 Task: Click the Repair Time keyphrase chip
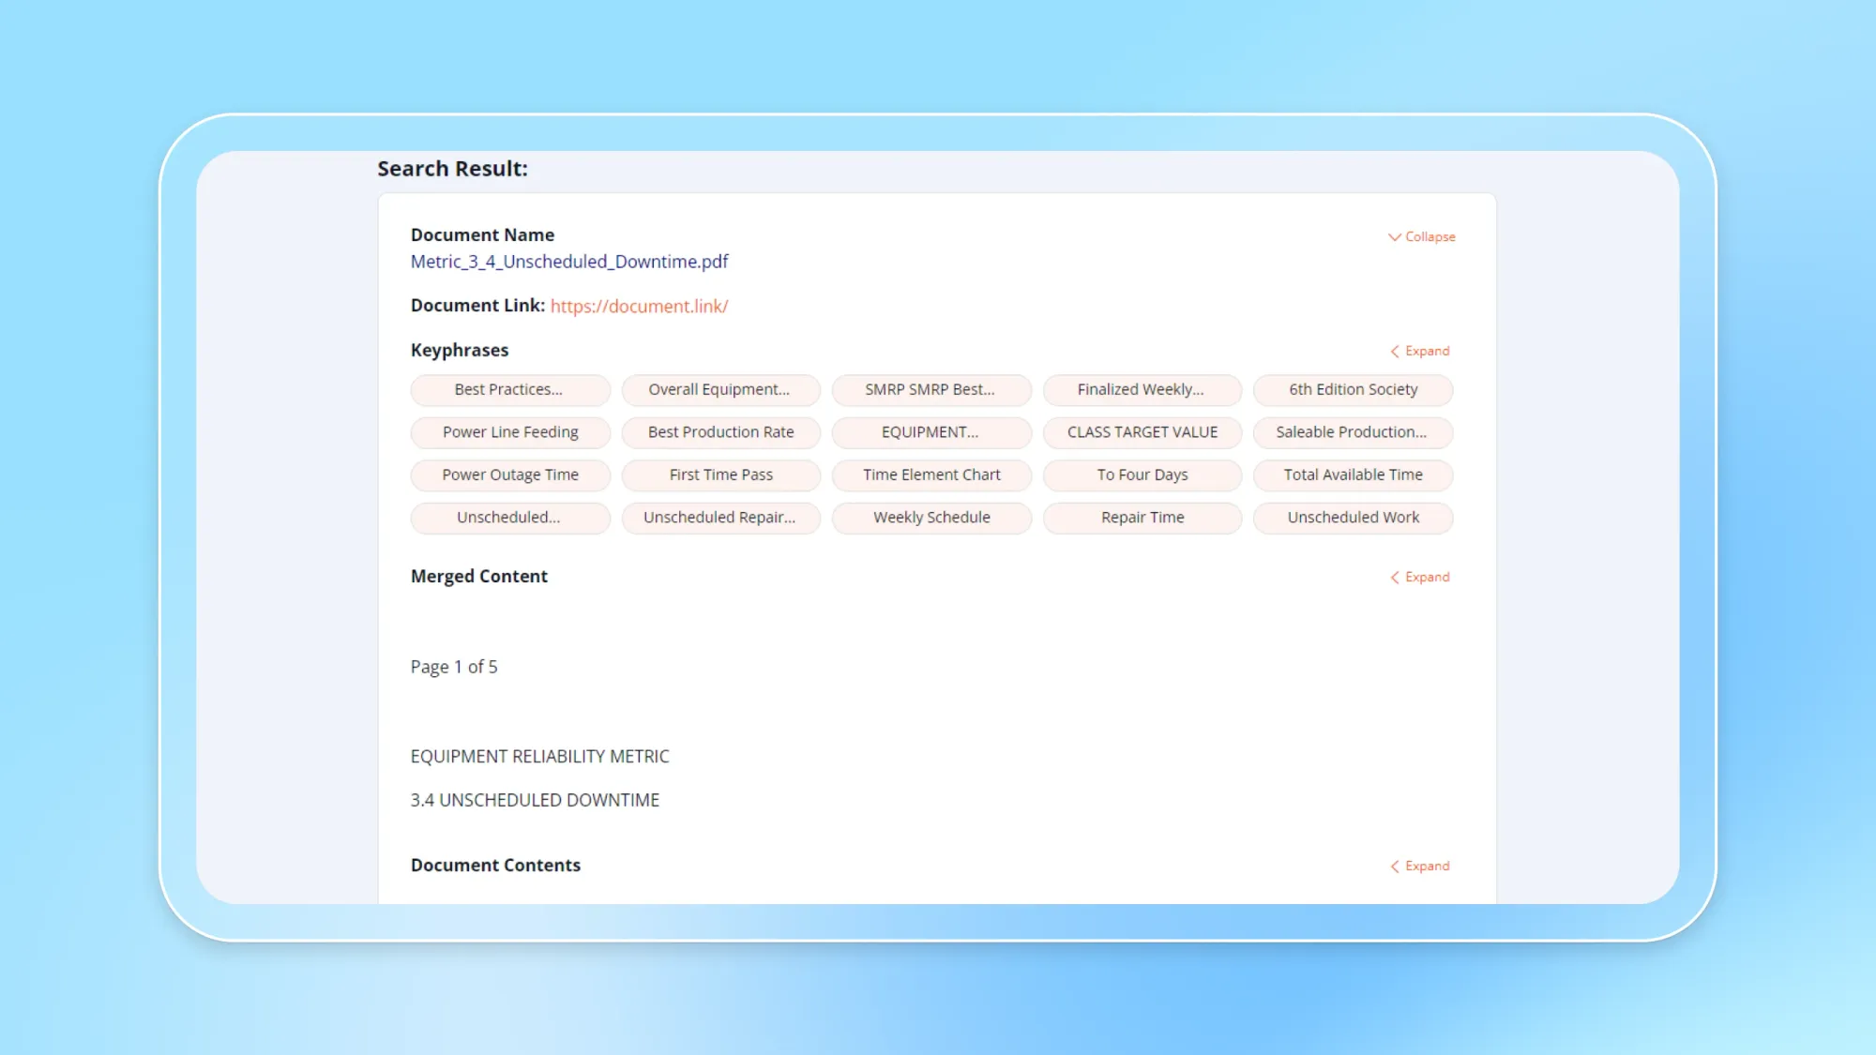[1142, 518]
